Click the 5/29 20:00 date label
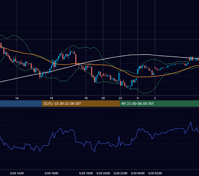This screenshot has width=199, height=176. click(x=103, y=173)
